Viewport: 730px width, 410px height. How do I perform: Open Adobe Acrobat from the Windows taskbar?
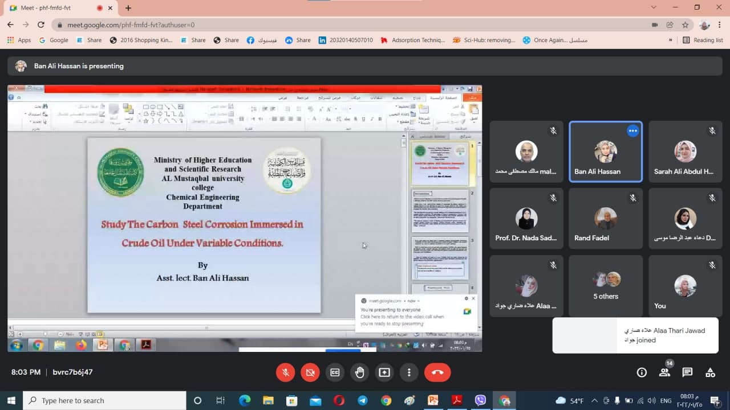click(456, 400)
